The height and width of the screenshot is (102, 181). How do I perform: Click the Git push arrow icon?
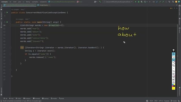(163, 2)
